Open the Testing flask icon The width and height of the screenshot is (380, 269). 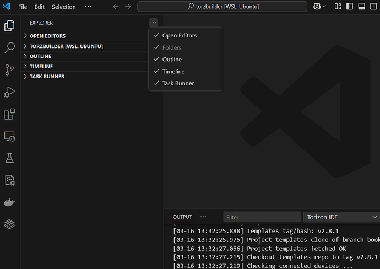pyautogui.click(x=9, y=158)
